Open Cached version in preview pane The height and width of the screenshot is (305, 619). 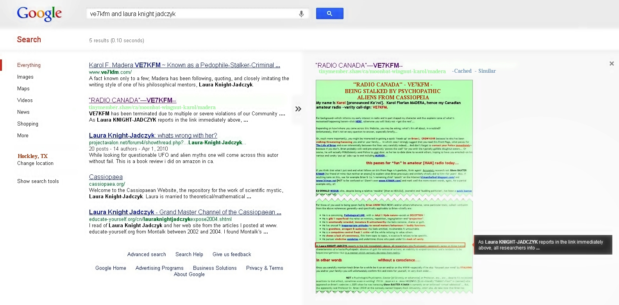[x=463, y=71]
